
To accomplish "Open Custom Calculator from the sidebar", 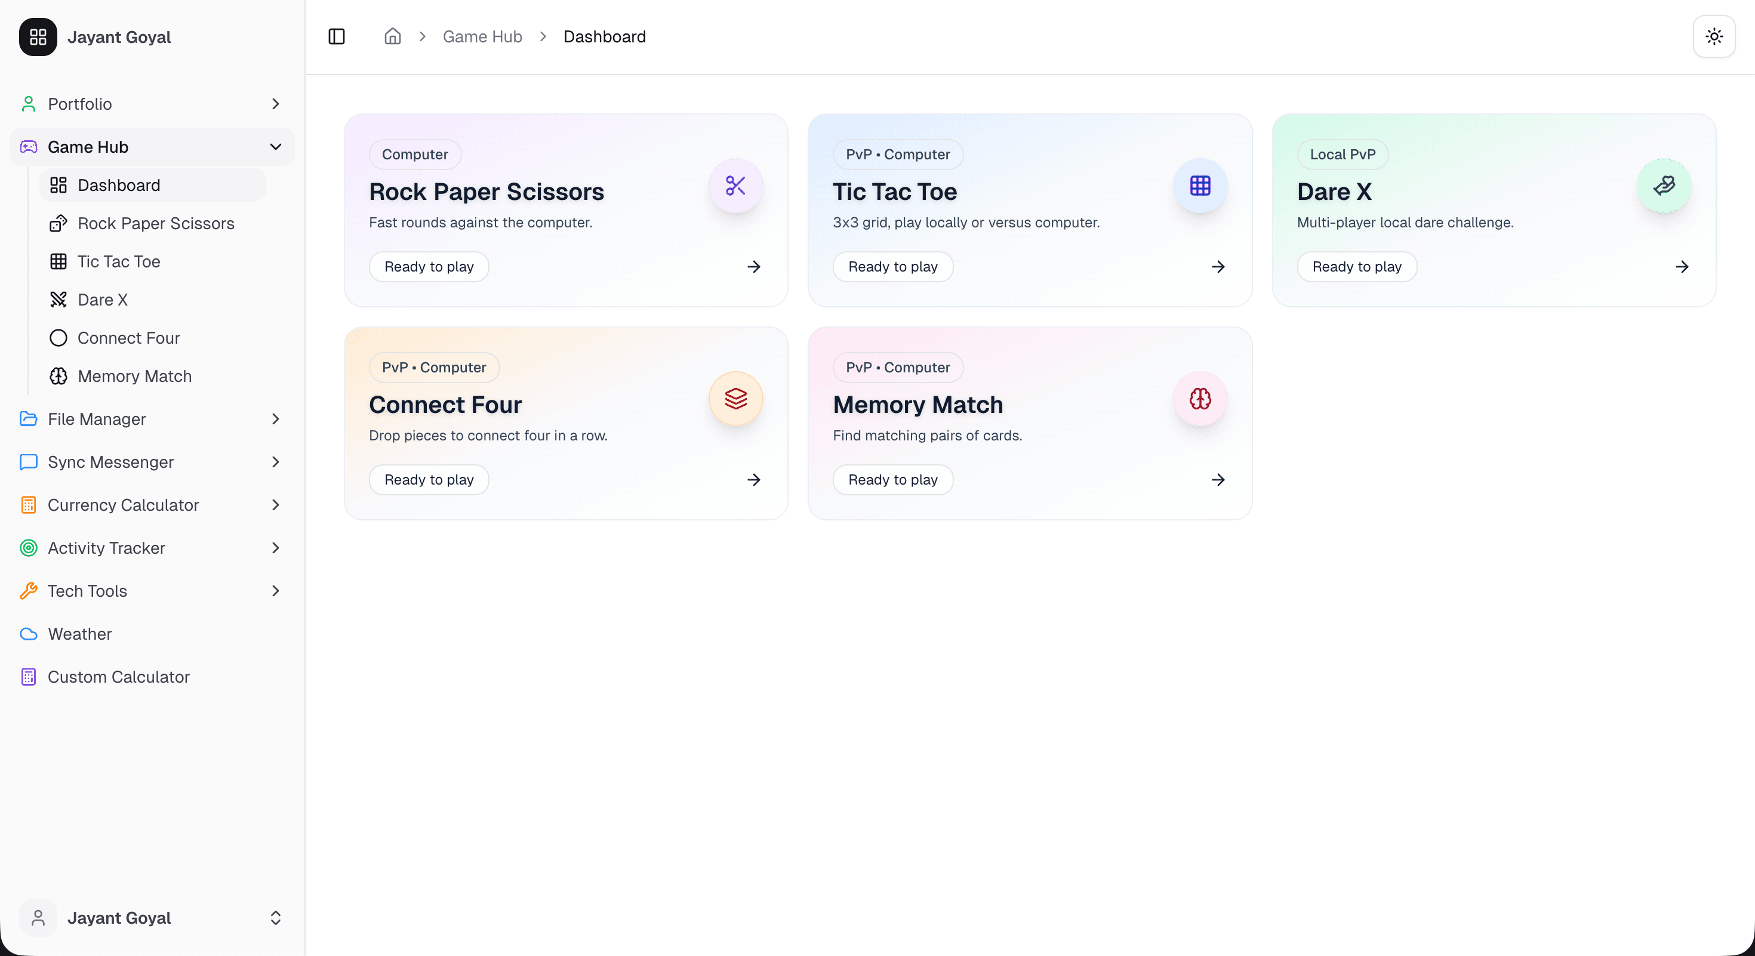I will pos(152,677).
